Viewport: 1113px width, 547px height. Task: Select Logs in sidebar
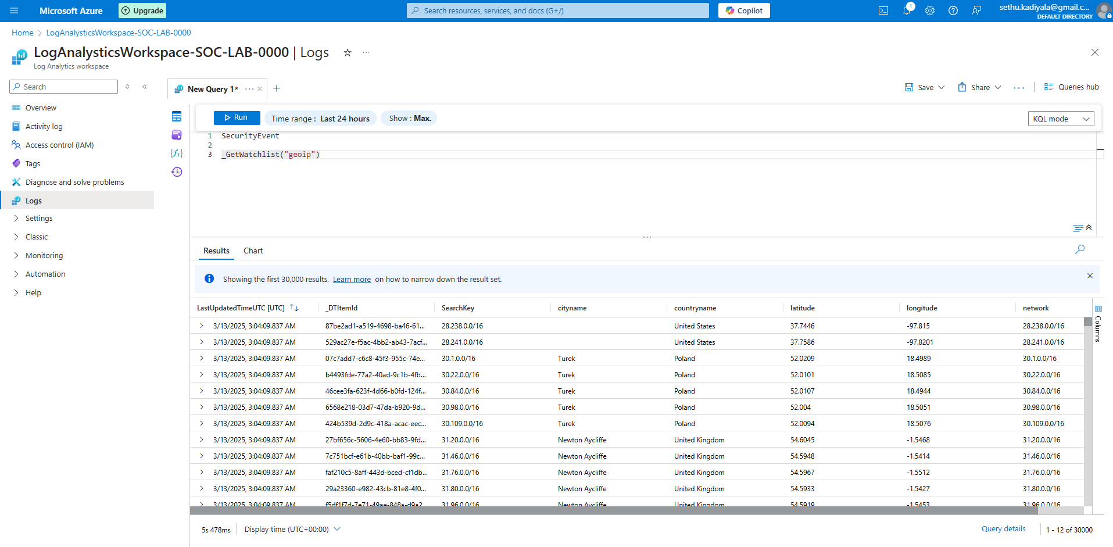(x=77, y=201)
